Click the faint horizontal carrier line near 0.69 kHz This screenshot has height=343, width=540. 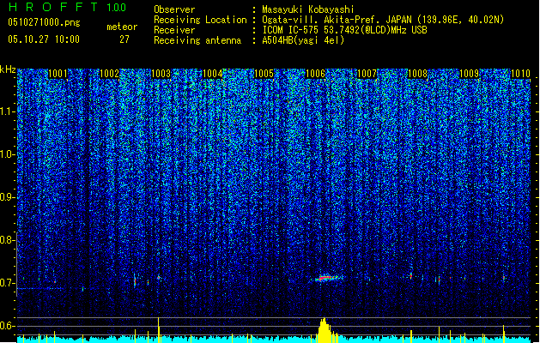39,288
